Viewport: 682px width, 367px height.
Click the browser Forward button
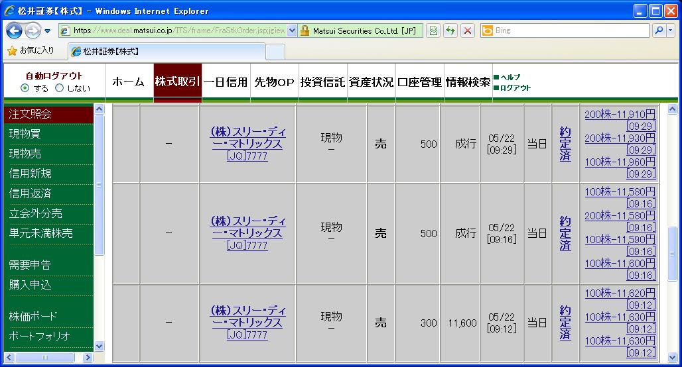pyautogui.click(x=32, y=30)
